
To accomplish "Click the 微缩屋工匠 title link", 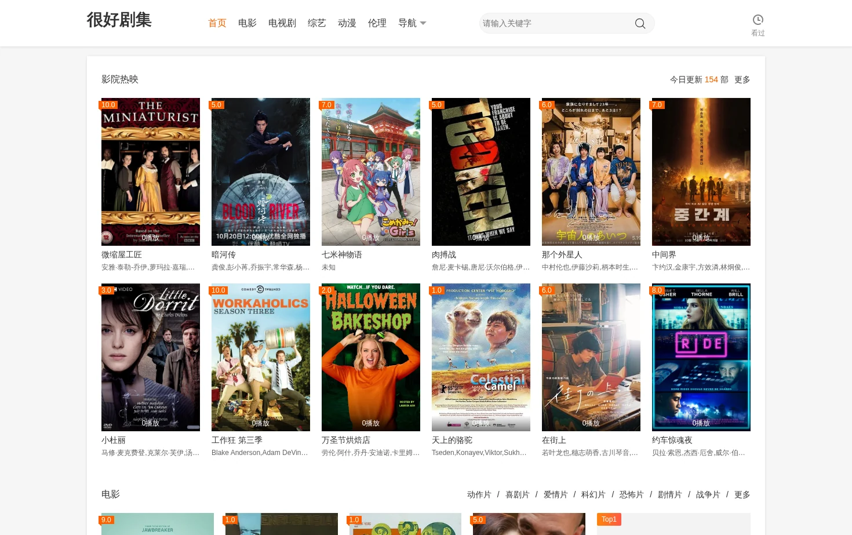I will (x=122, y=254).
